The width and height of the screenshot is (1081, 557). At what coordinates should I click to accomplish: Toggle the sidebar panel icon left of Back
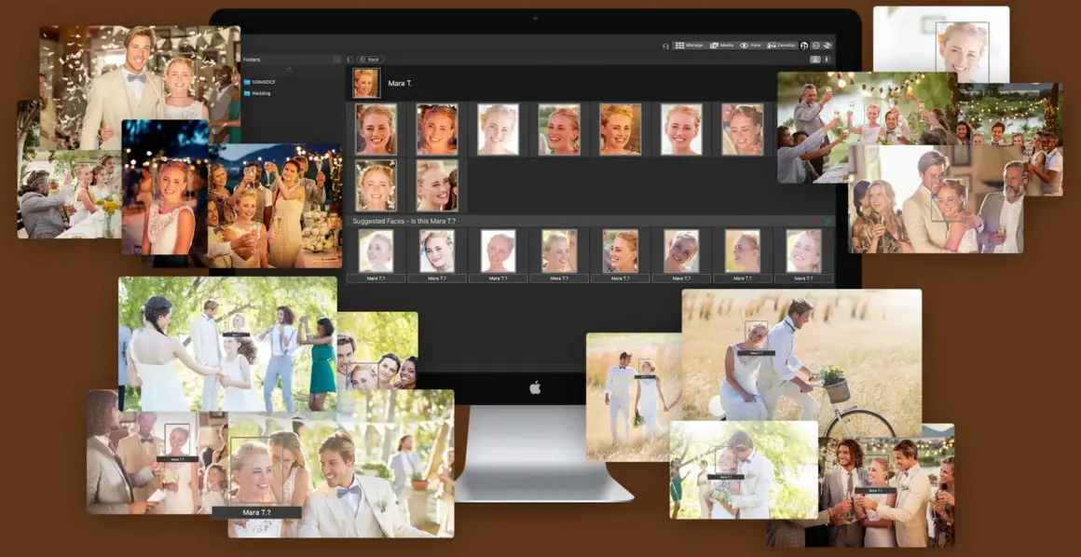[x=350, y=60]
